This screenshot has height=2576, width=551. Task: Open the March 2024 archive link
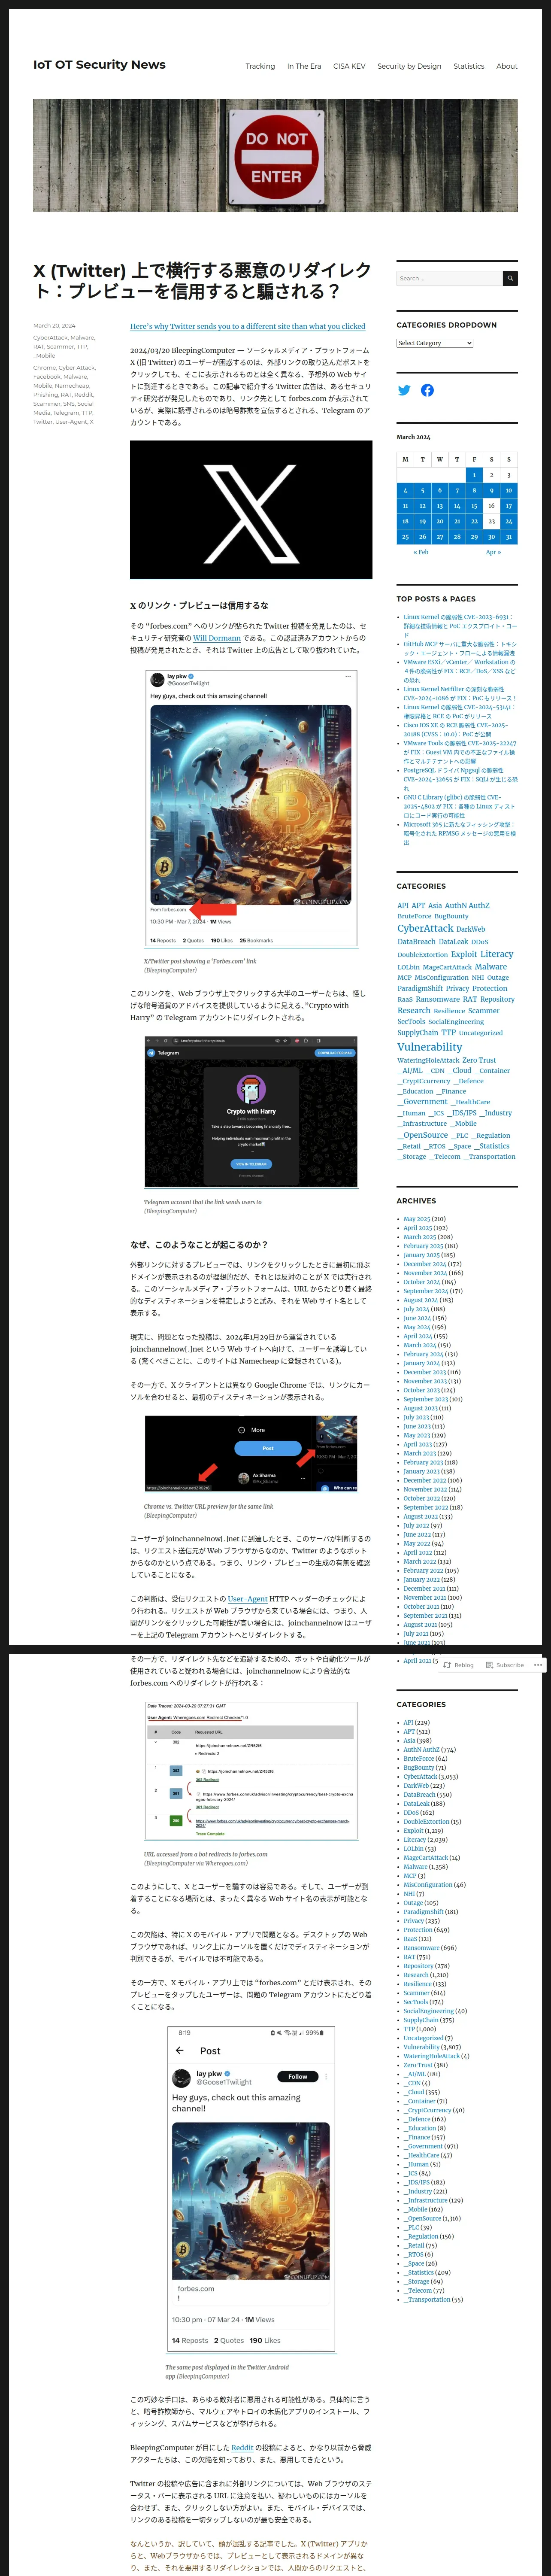pyautogui.click(x=420, y=1345)
